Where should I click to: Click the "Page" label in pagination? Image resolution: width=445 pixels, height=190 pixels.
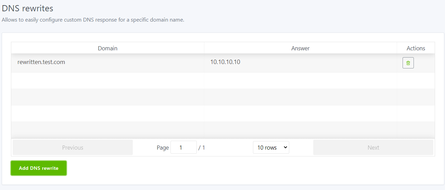(x=163, y=148)
